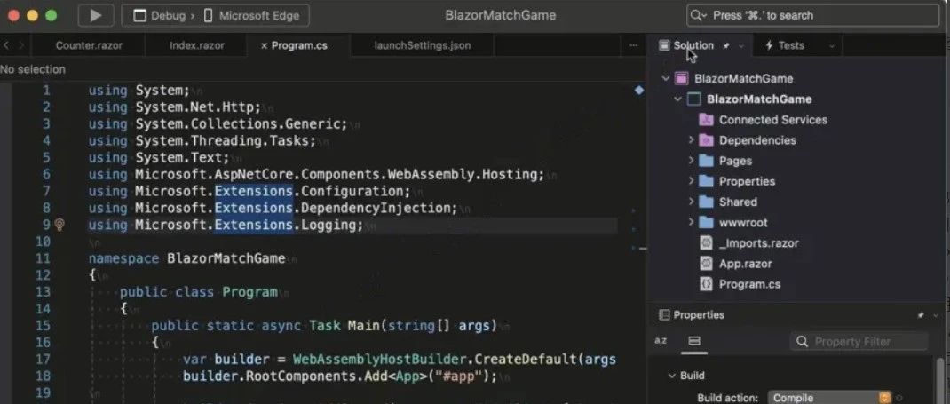Expand the Shared folder
Image resolution: width=950 pixels, height=404 pixels.
(x=691, y=202)
